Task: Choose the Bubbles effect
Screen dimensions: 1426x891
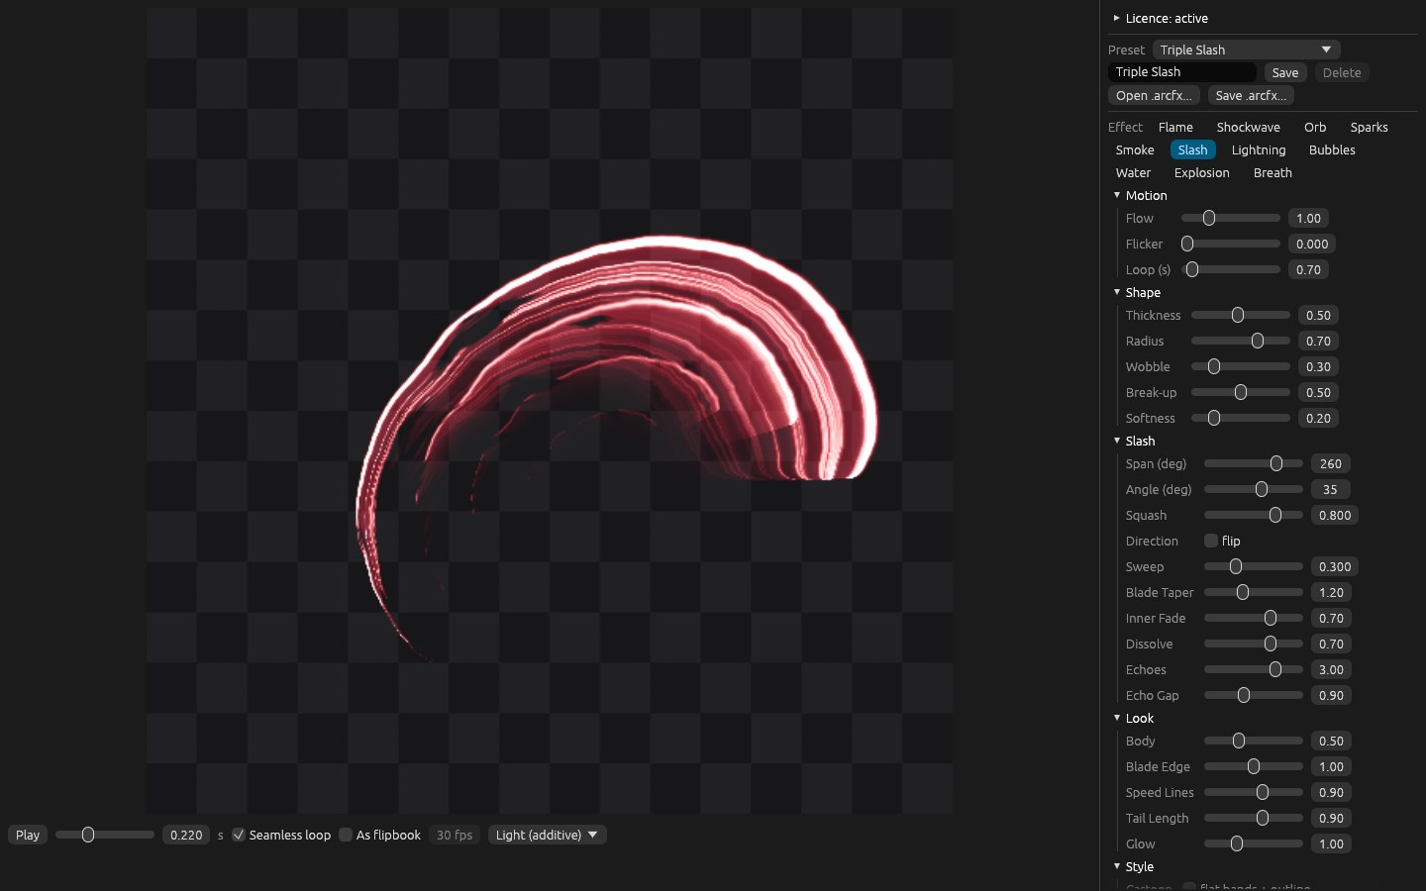Action: coord(1332,149)
